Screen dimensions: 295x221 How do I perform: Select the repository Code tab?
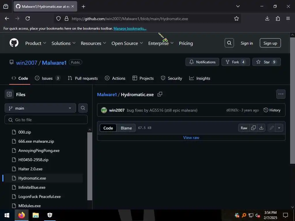coord(20,78)
